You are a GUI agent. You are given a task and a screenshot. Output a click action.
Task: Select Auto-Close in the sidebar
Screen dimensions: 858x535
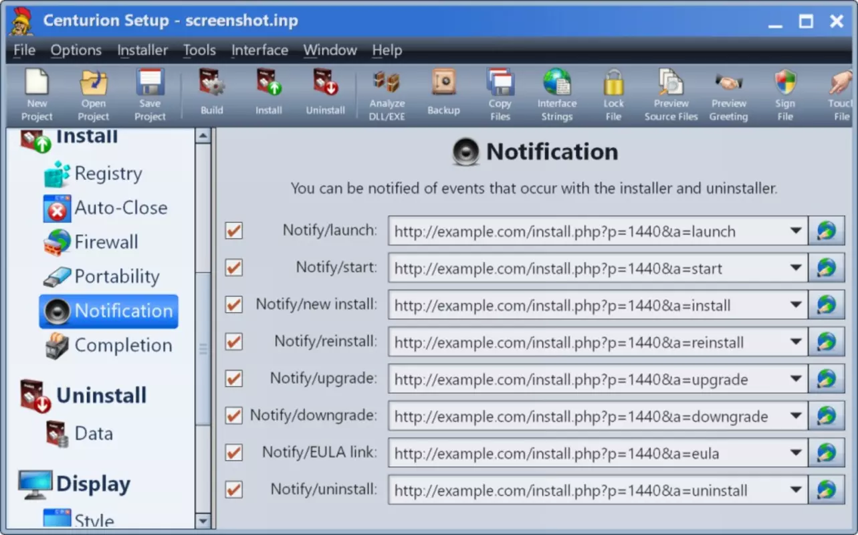click(x=106, y=208)
